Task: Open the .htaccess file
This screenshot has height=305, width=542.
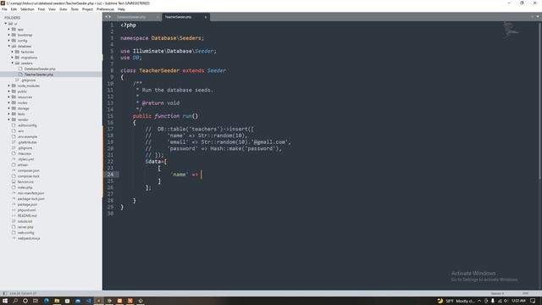Action: (25, 153)
